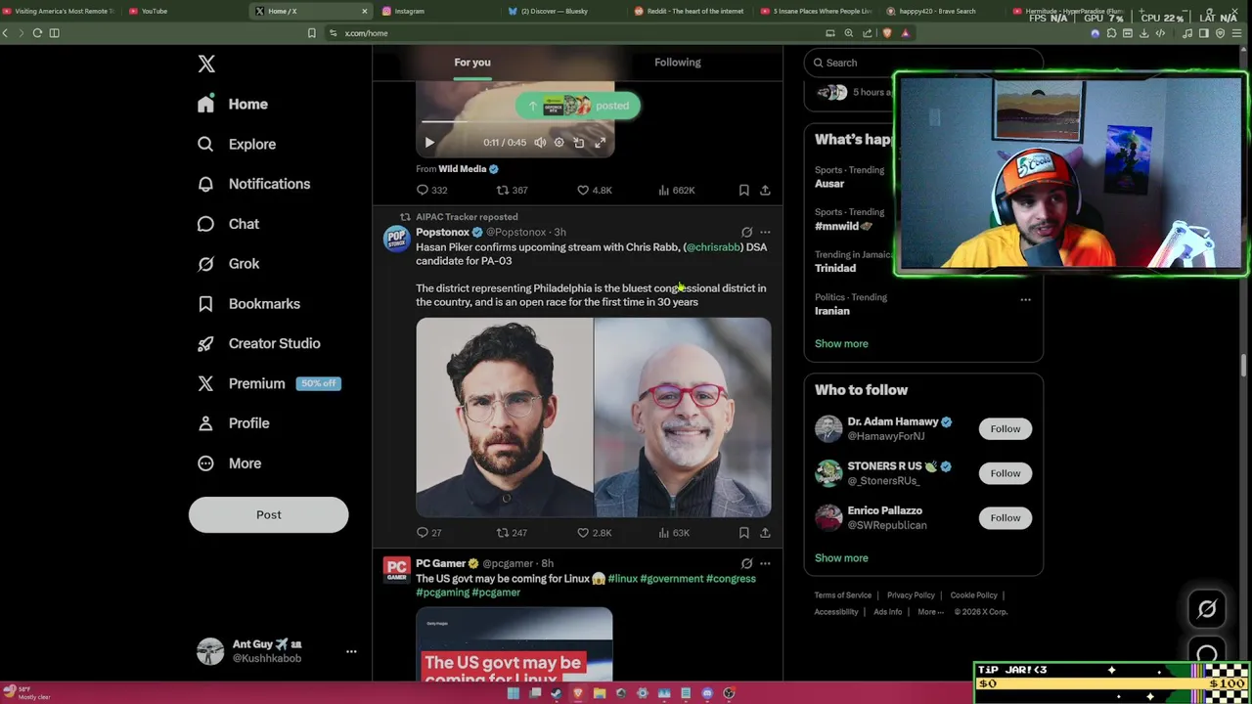This screenshot has height=704, width=1252.
Task: Mute the video with the speaker icon
Action: pos(540,143)
